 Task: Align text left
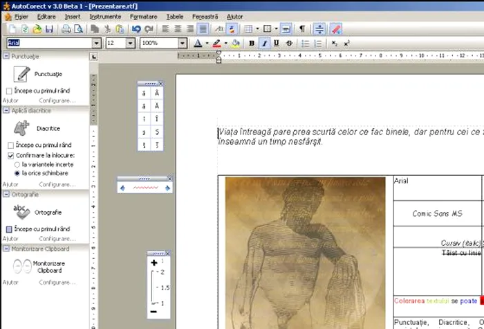click(165, 29)
